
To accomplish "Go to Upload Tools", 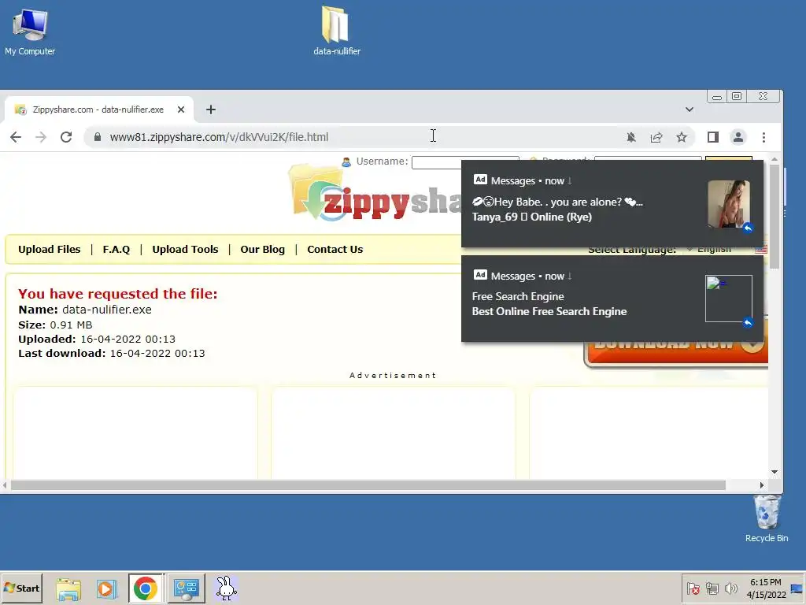I will pos(185,250).
